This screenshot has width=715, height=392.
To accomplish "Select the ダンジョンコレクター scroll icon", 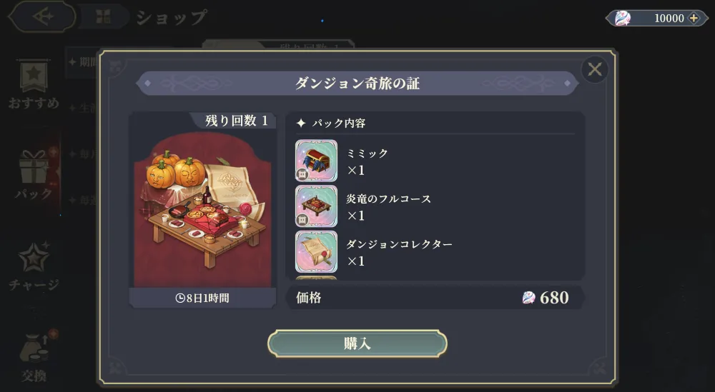I will (x=317, y=252).
